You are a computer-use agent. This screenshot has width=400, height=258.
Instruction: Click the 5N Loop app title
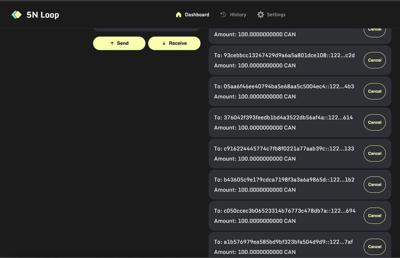click(x=43, y=15)
